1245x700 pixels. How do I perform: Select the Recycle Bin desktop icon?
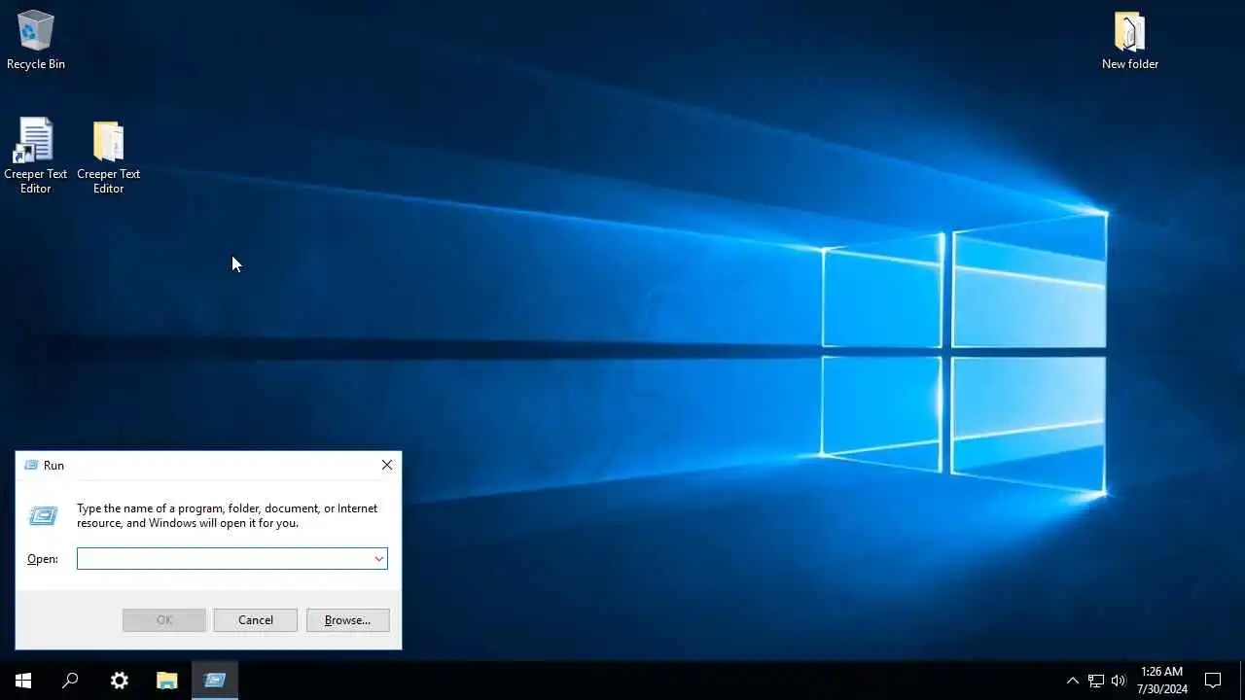pos(36,41)
